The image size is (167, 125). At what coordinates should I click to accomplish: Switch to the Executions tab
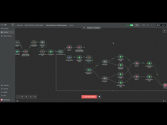pos(90,28)
